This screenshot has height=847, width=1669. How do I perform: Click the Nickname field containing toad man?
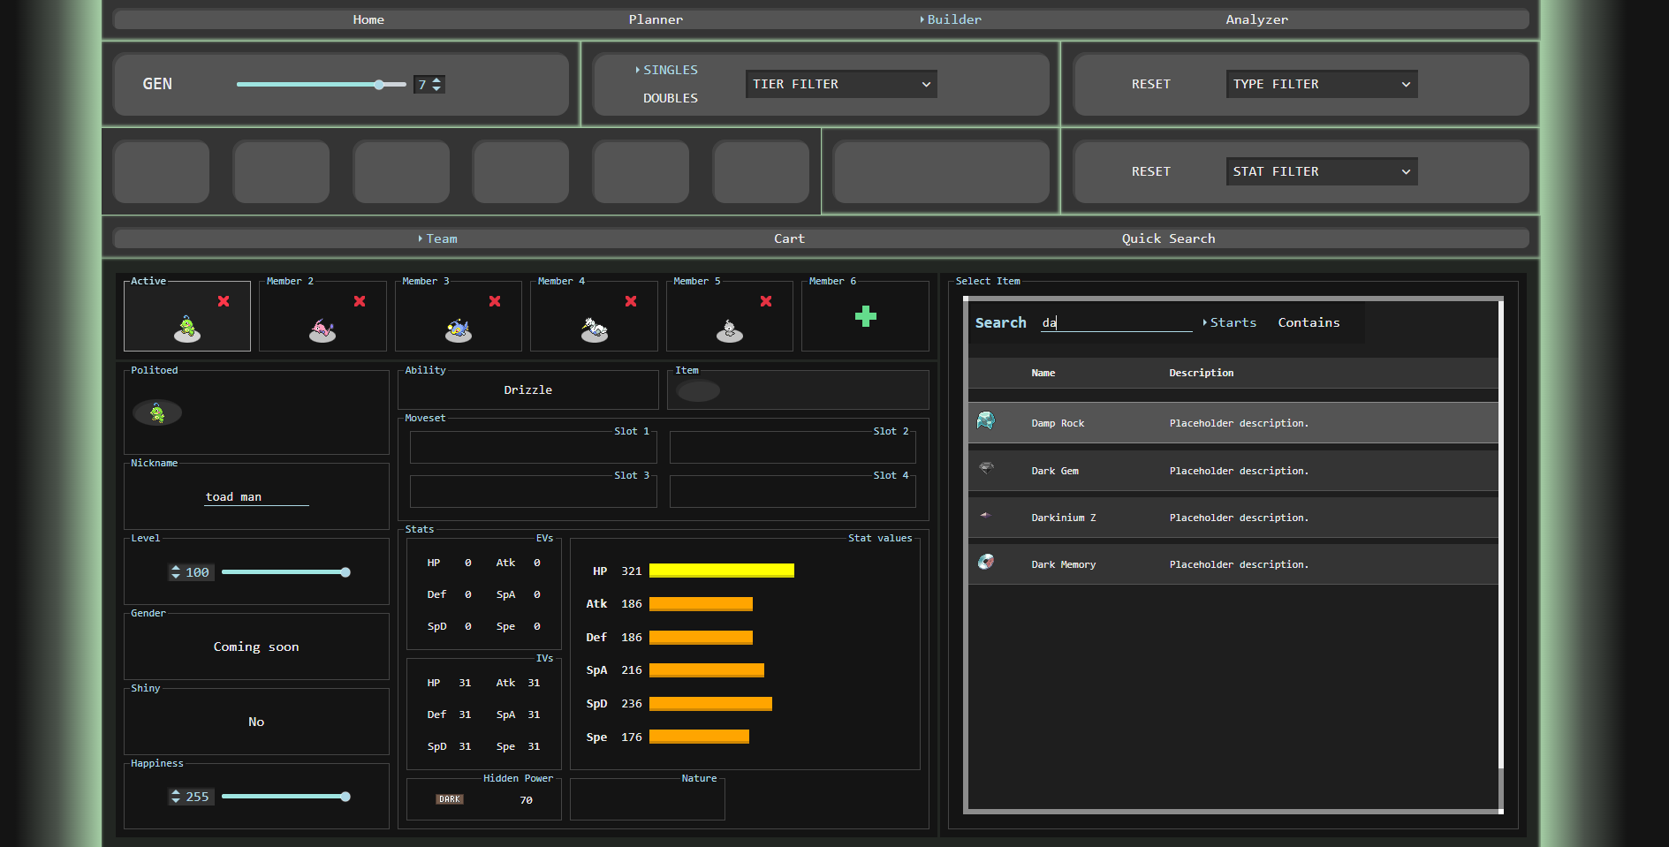[256, 497]
